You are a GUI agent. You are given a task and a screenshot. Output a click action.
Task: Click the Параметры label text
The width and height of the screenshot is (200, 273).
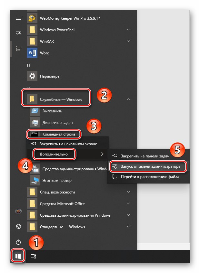click(50, 76)
